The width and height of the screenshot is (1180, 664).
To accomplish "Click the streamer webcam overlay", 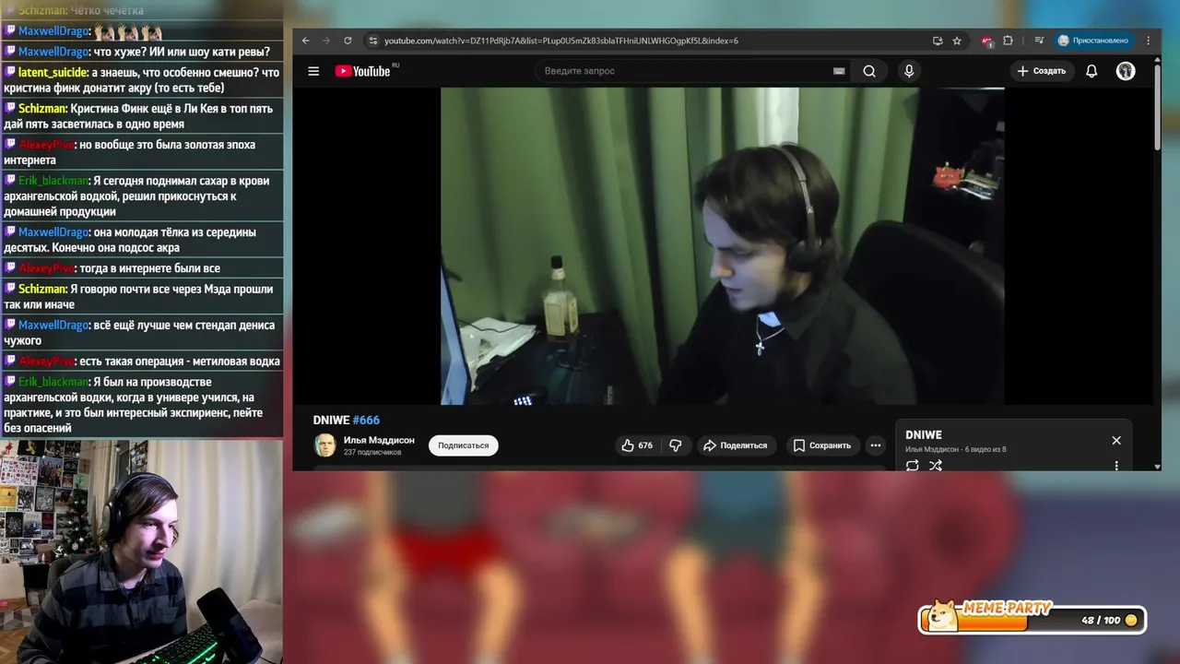I will click(x=141, y=552).
